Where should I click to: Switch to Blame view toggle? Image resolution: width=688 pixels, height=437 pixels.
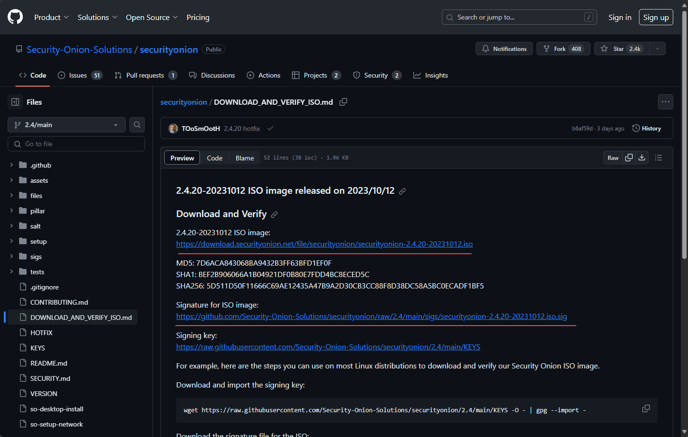click(245, 158)
